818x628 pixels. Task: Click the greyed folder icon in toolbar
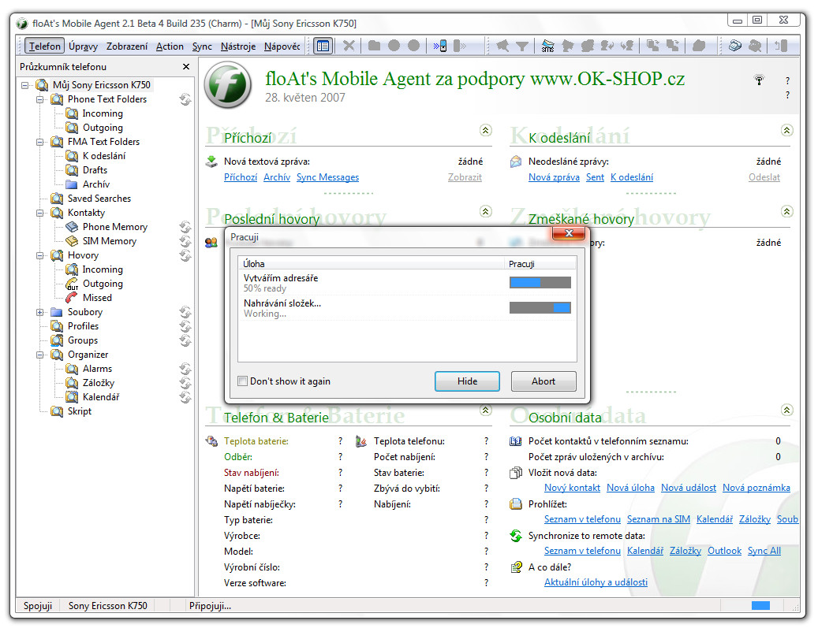click(x=374, y=46)
